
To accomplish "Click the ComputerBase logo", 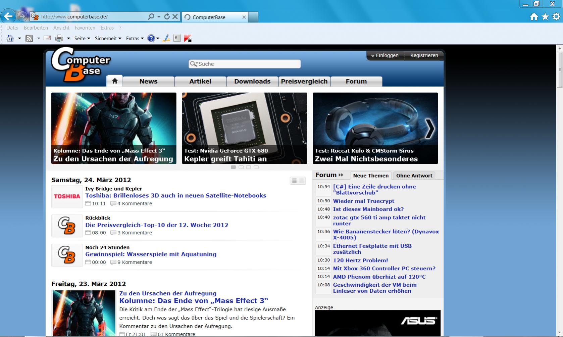I will pos(81,64).
